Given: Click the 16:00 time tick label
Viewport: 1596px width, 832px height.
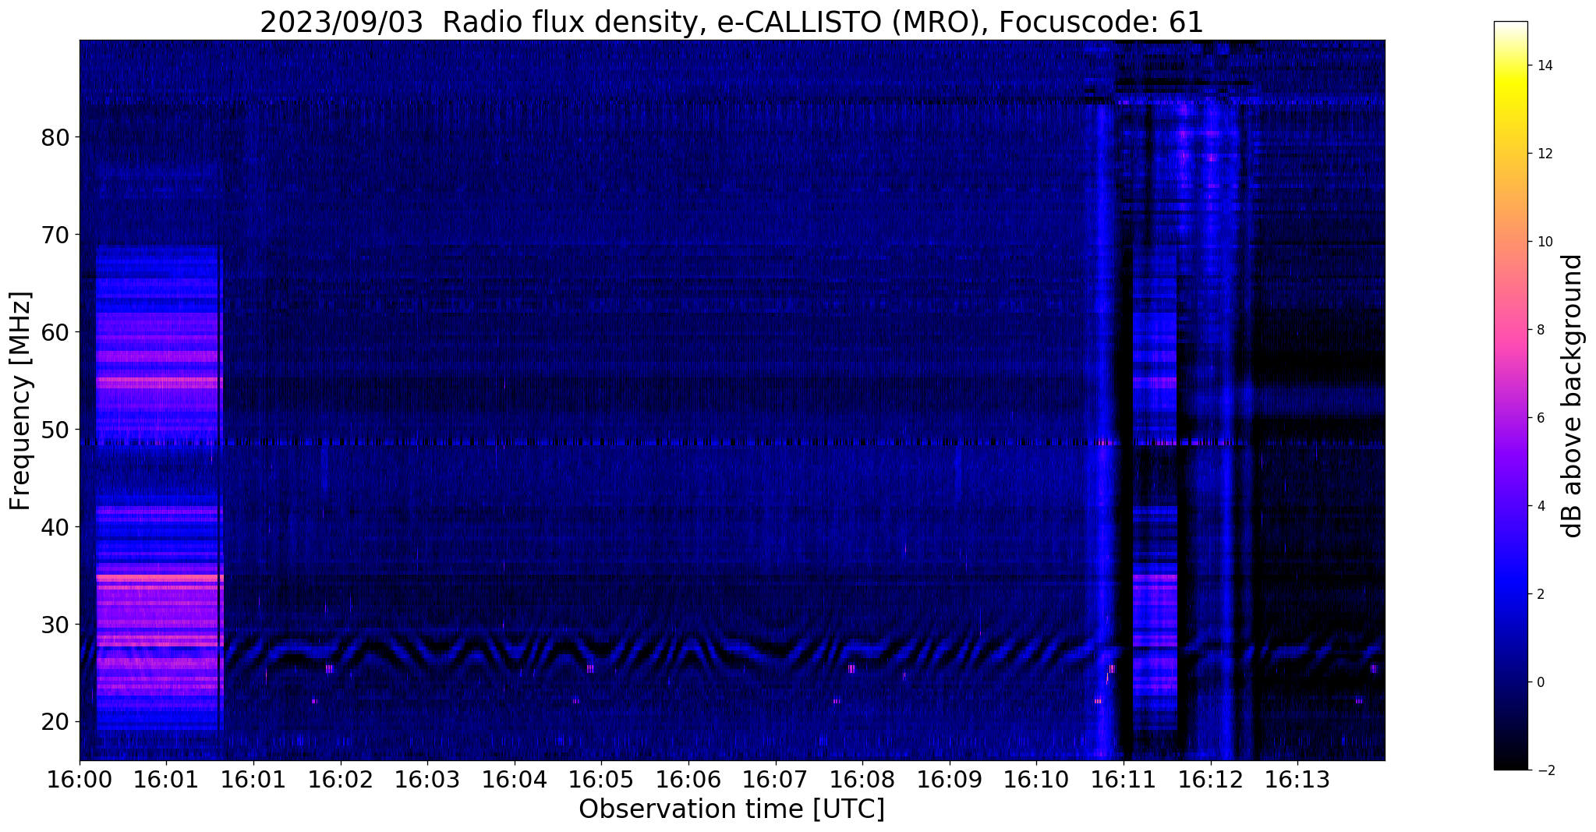Looking at the screenshot, I should click(80, 779).
